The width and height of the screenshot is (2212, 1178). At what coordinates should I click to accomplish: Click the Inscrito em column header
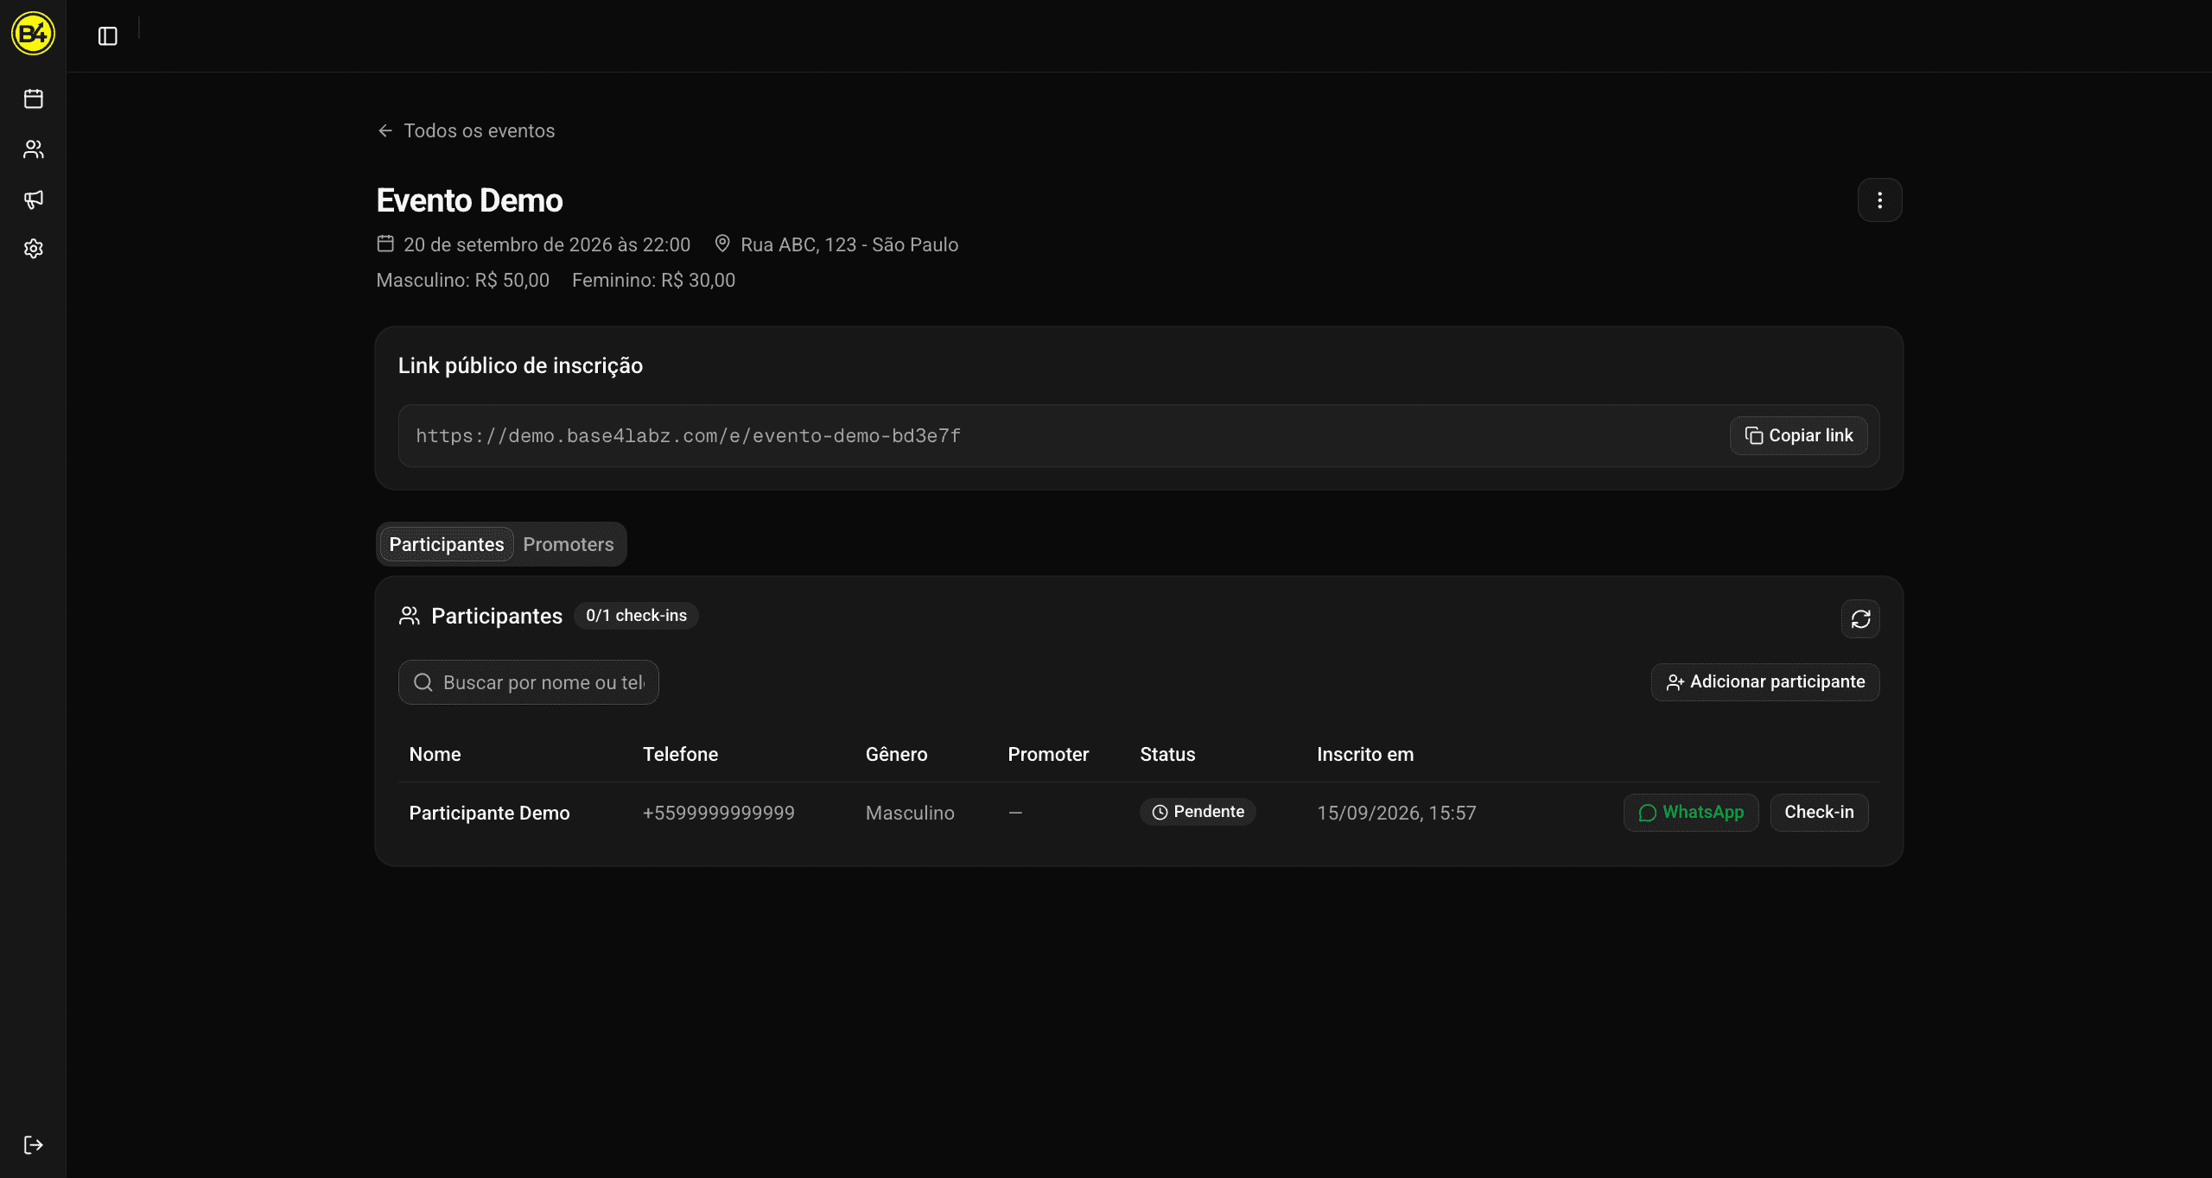point(1365,754)
